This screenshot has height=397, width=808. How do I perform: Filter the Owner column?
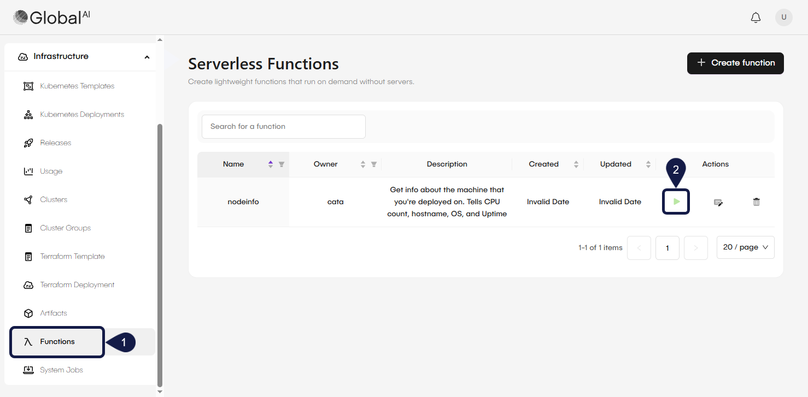[374, 164]
